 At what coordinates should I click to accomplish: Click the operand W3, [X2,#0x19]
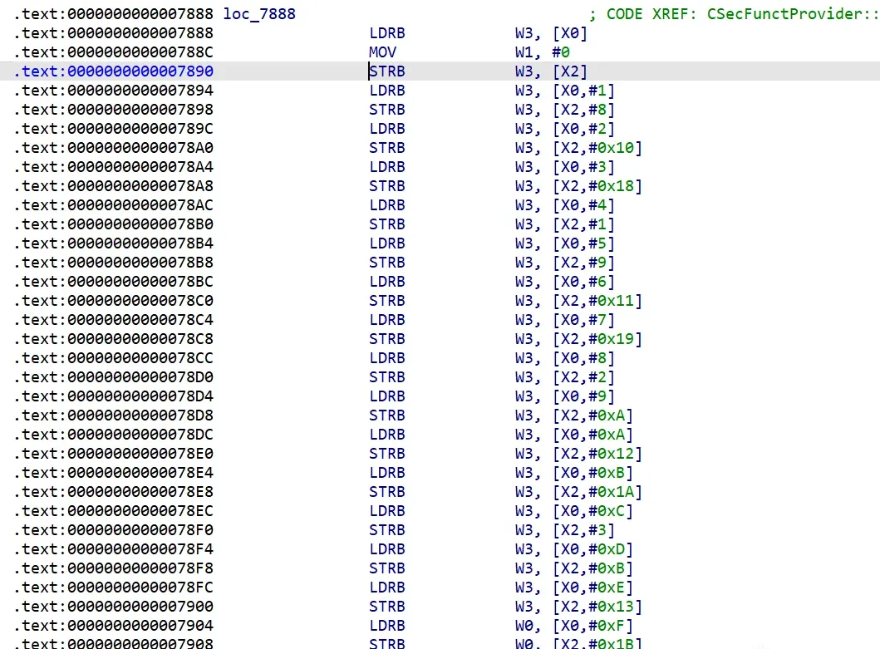click(578, 338)
